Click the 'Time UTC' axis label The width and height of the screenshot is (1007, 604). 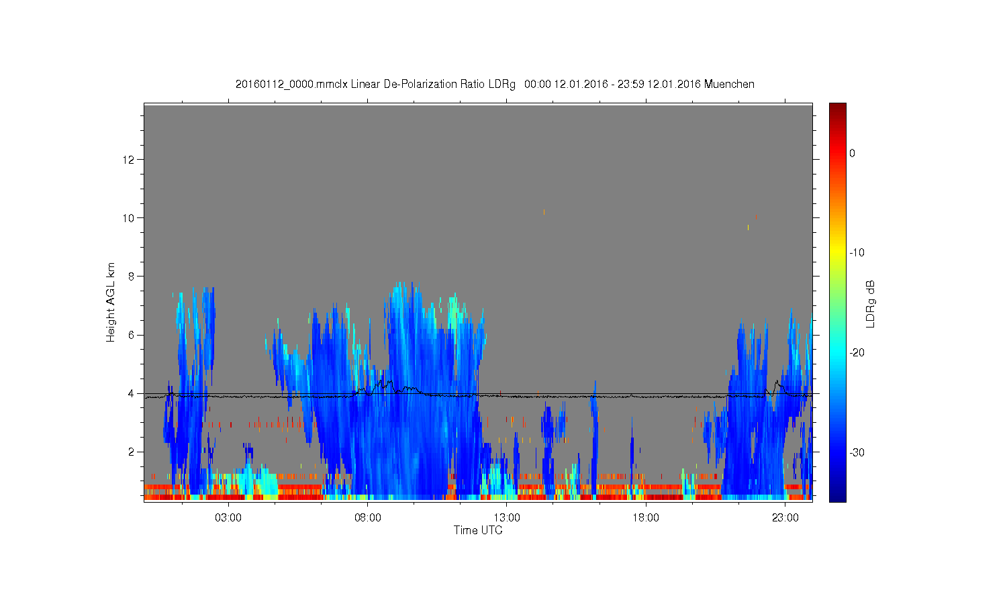478,530
